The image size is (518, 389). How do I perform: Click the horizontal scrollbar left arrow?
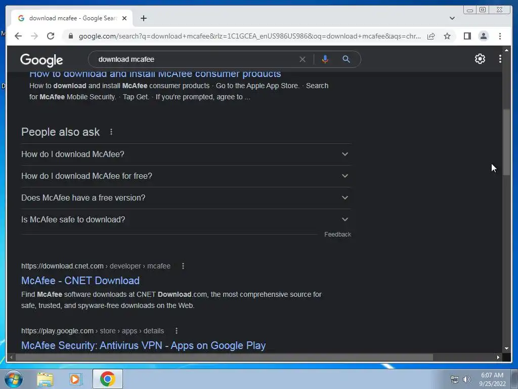coord(11,357)
